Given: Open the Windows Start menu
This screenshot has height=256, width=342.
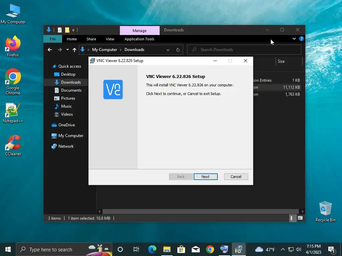Looking at the screenshot, I should (8, 249).
